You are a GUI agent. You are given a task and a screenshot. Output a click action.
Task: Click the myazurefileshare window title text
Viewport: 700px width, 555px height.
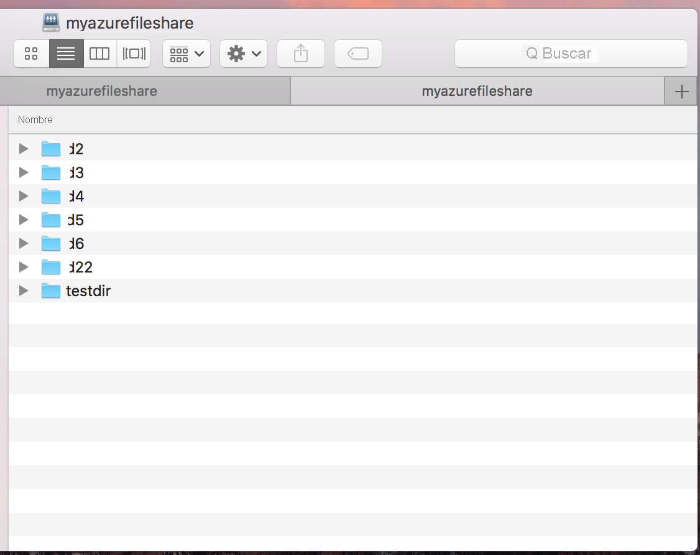pos(130,23)
